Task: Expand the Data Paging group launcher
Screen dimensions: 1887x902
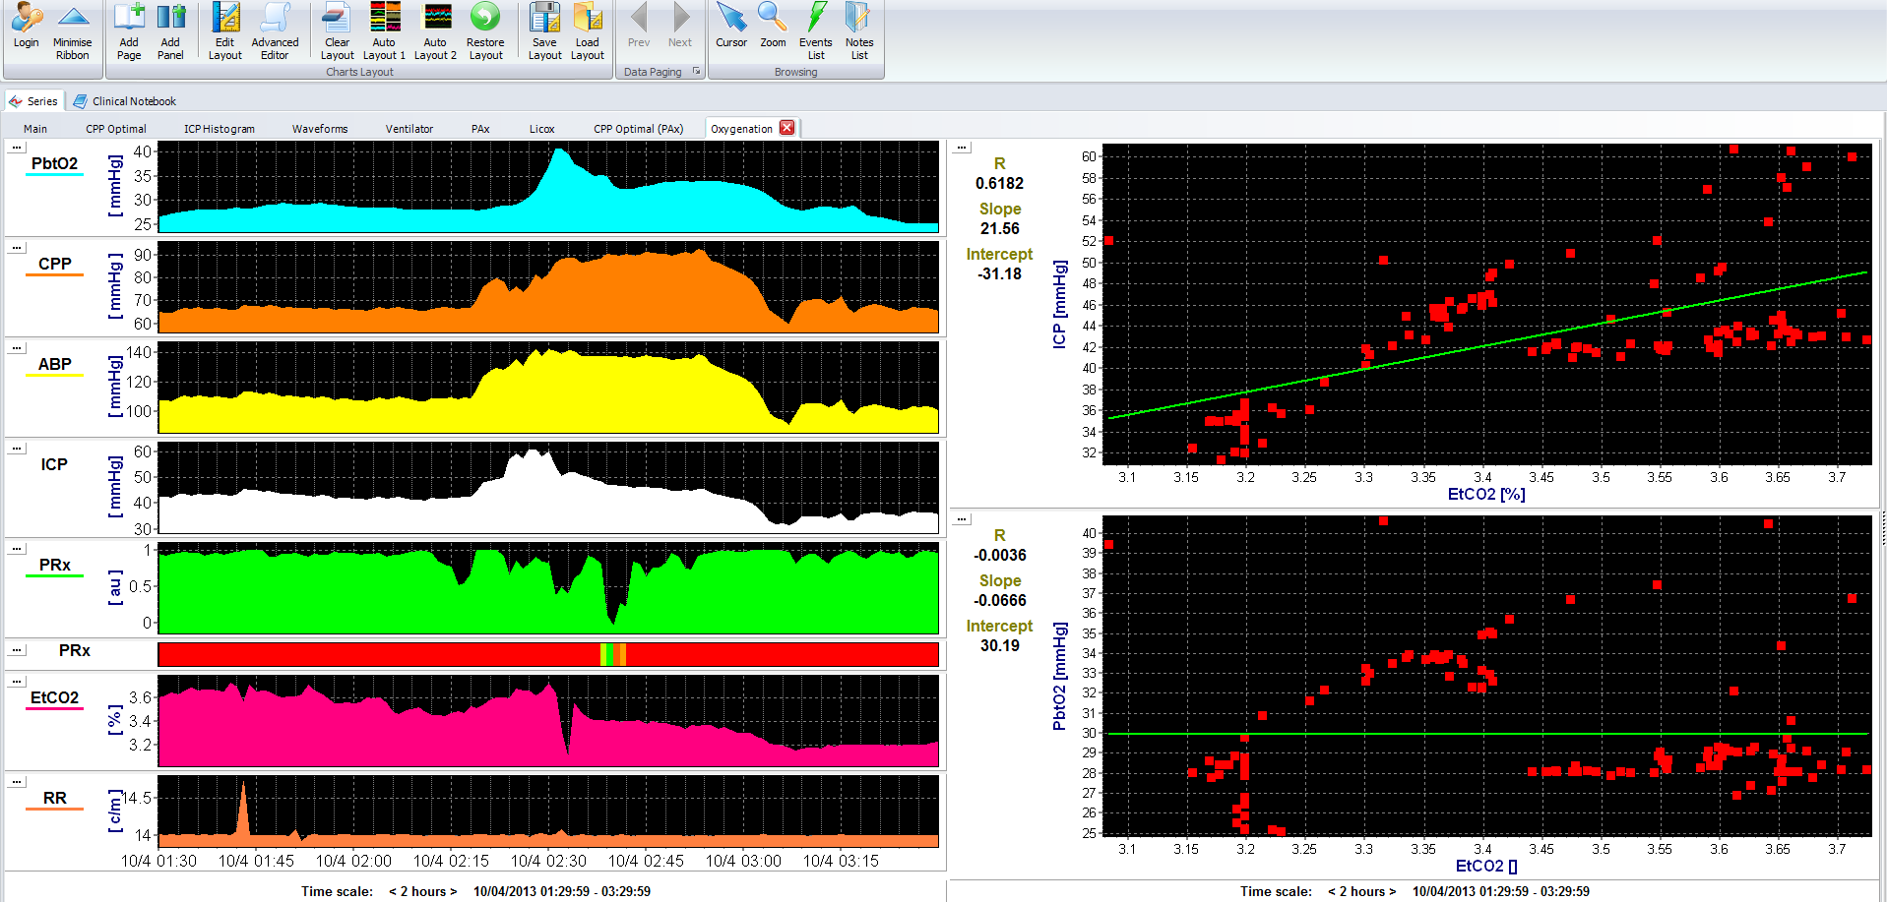Action: [x=696, y=72]
